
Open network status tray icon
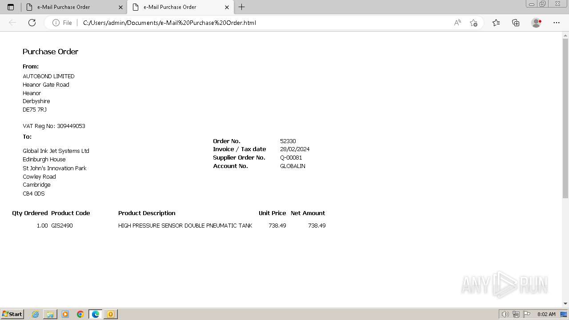point(516,314)
